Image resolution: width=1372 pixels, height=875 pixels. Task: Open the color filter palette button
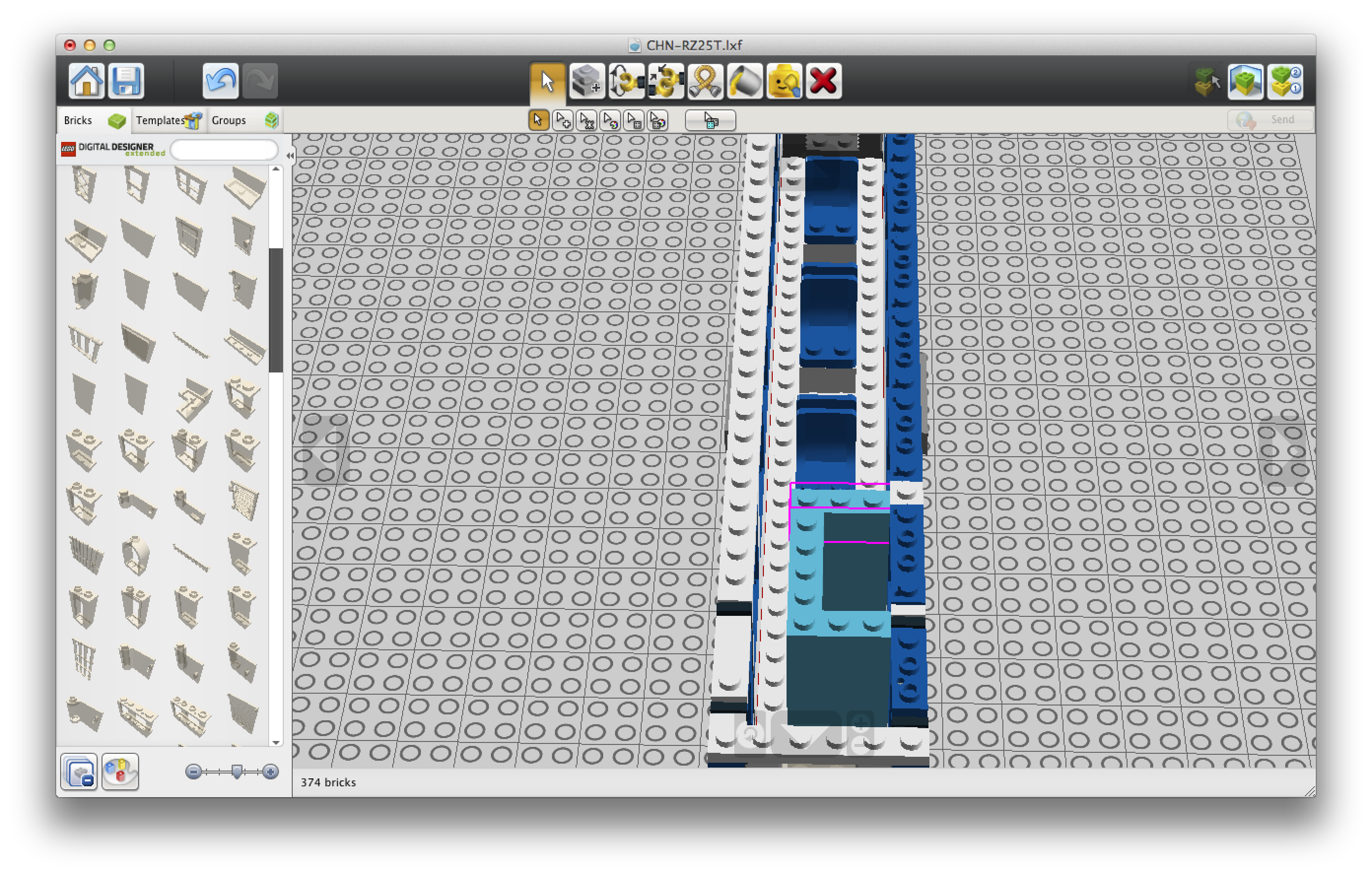click(120, 772)
